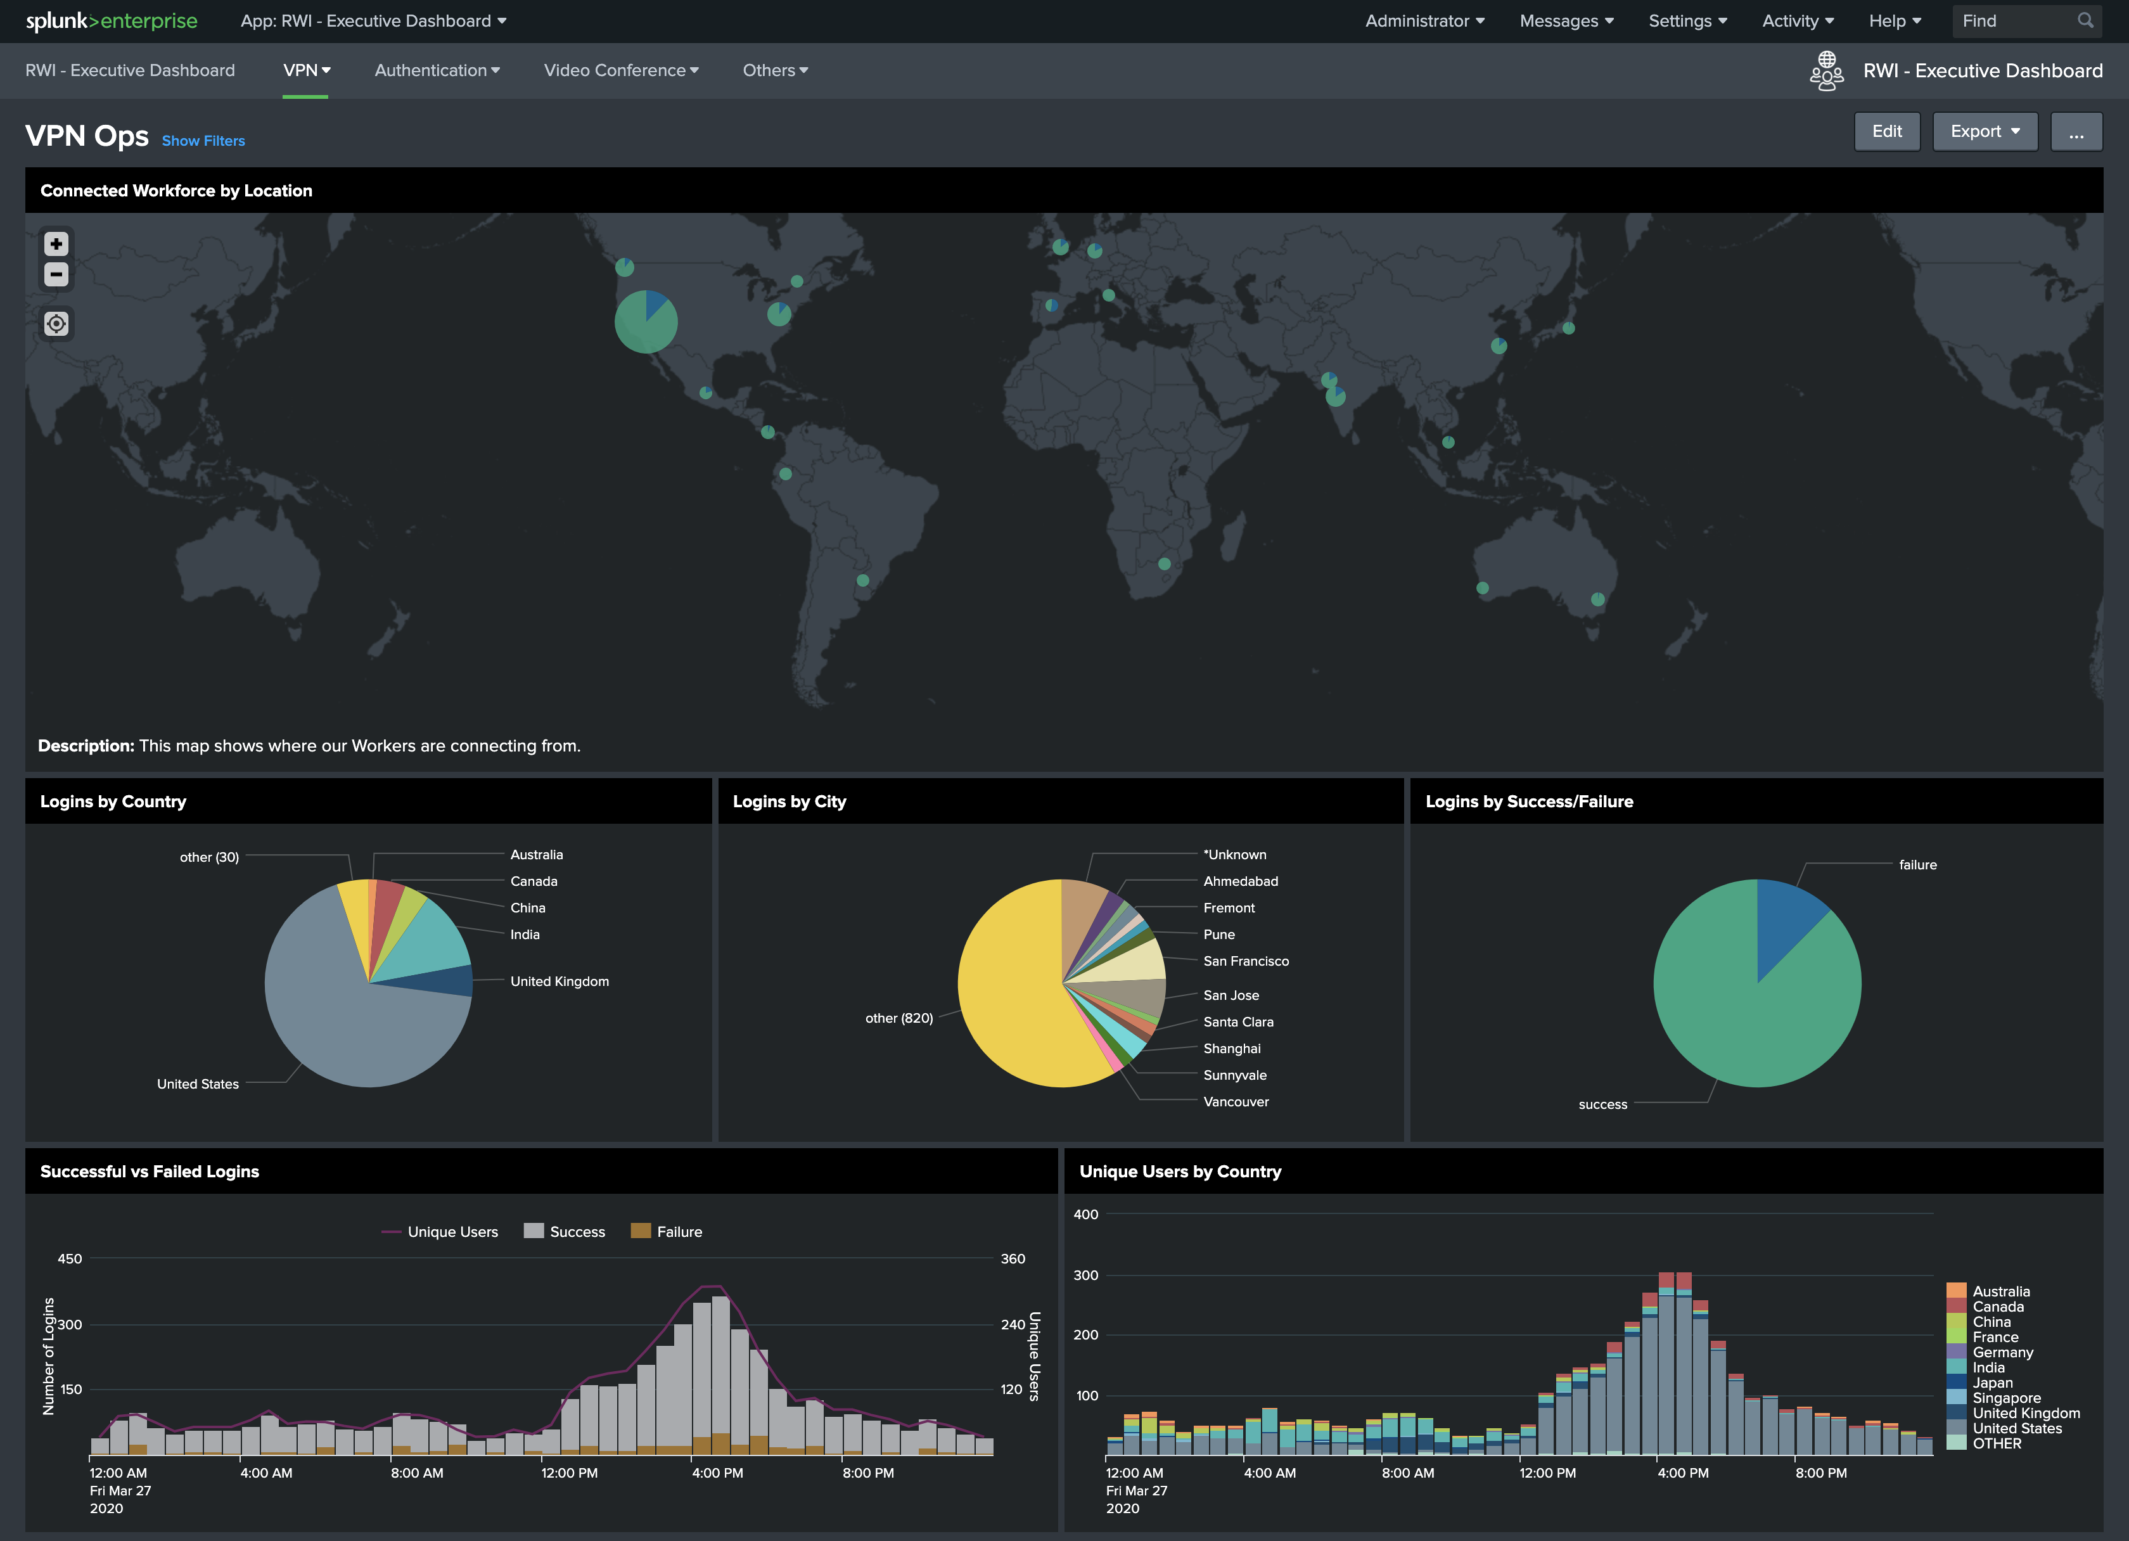Open the Administrator menu

click(1424, 21)
